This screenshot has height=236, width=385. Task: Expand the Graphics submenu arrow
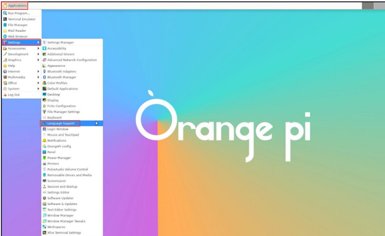(38, 60)
